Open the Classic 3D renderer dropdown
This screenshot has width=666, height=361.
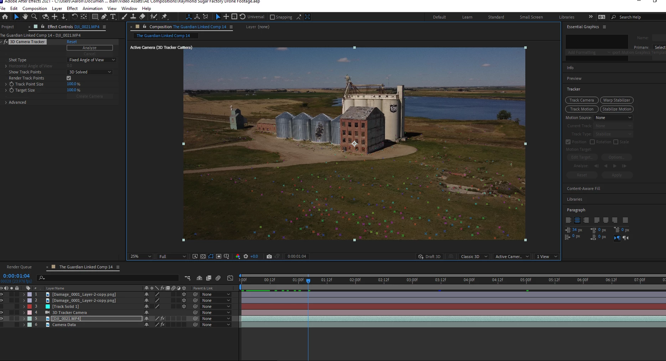click(473, 257)
